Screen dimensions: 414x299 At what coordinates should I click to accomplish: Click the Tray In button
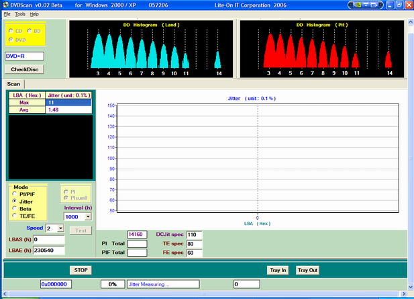click(x=278, y=270)
